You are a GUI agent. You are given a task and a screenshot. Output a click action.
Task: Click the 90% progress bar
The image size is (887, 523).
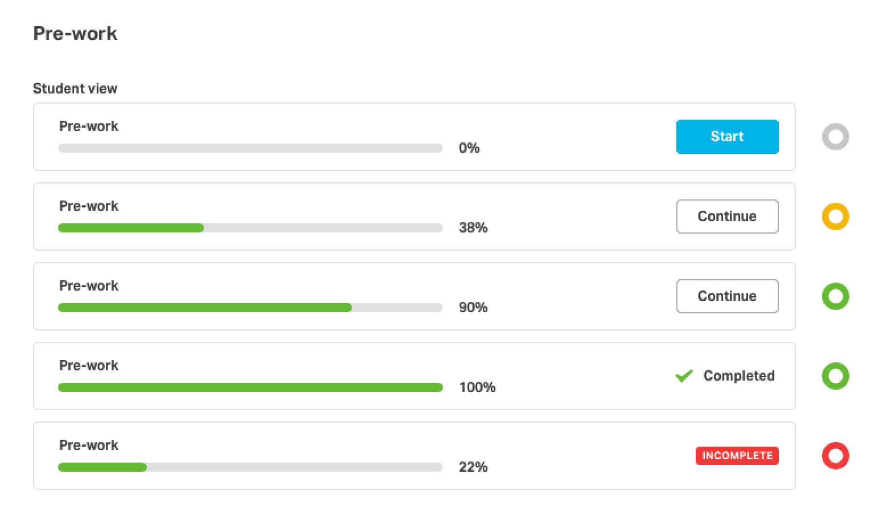(251, 308)
